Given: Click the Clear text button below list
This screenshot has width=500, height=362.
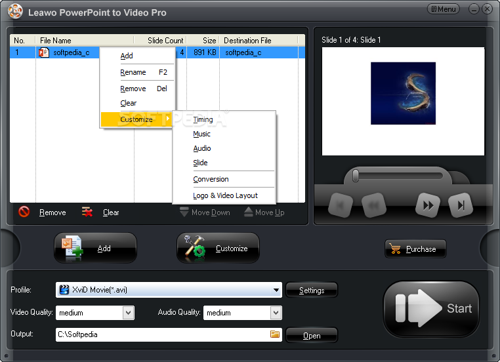Looking at the screenshot, I should point(111,212).
